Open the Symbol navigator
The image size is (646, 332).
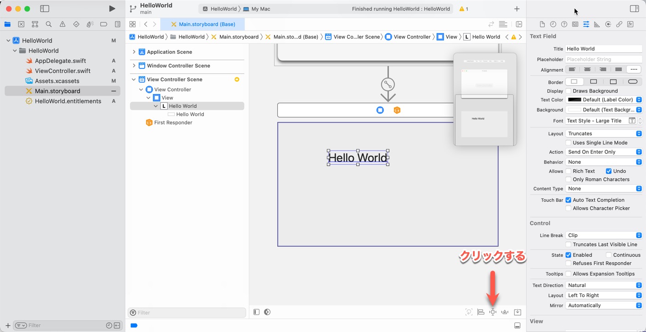(35, 24)
